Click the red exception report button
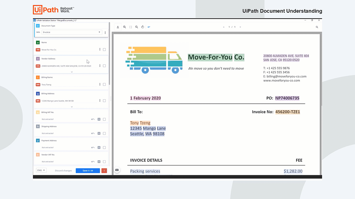 point(104,171)
